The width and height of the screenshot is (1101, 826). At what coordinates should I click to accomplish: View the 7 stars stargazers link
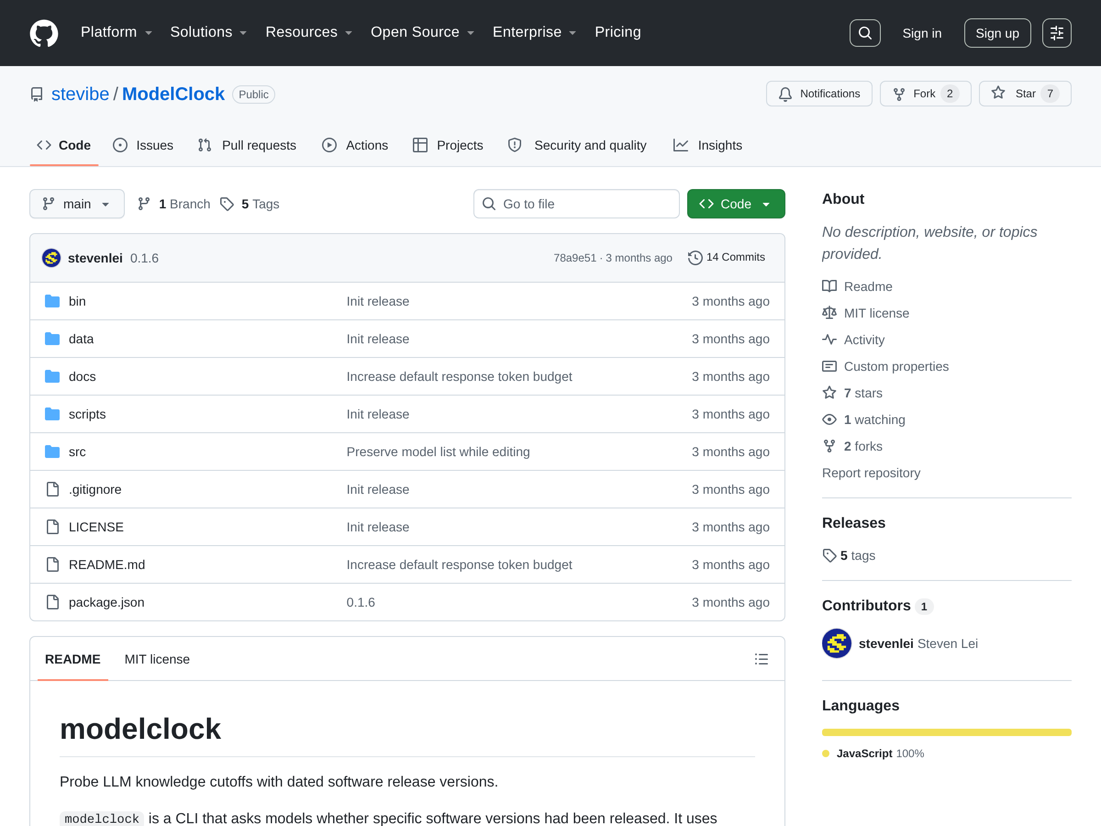852,393
